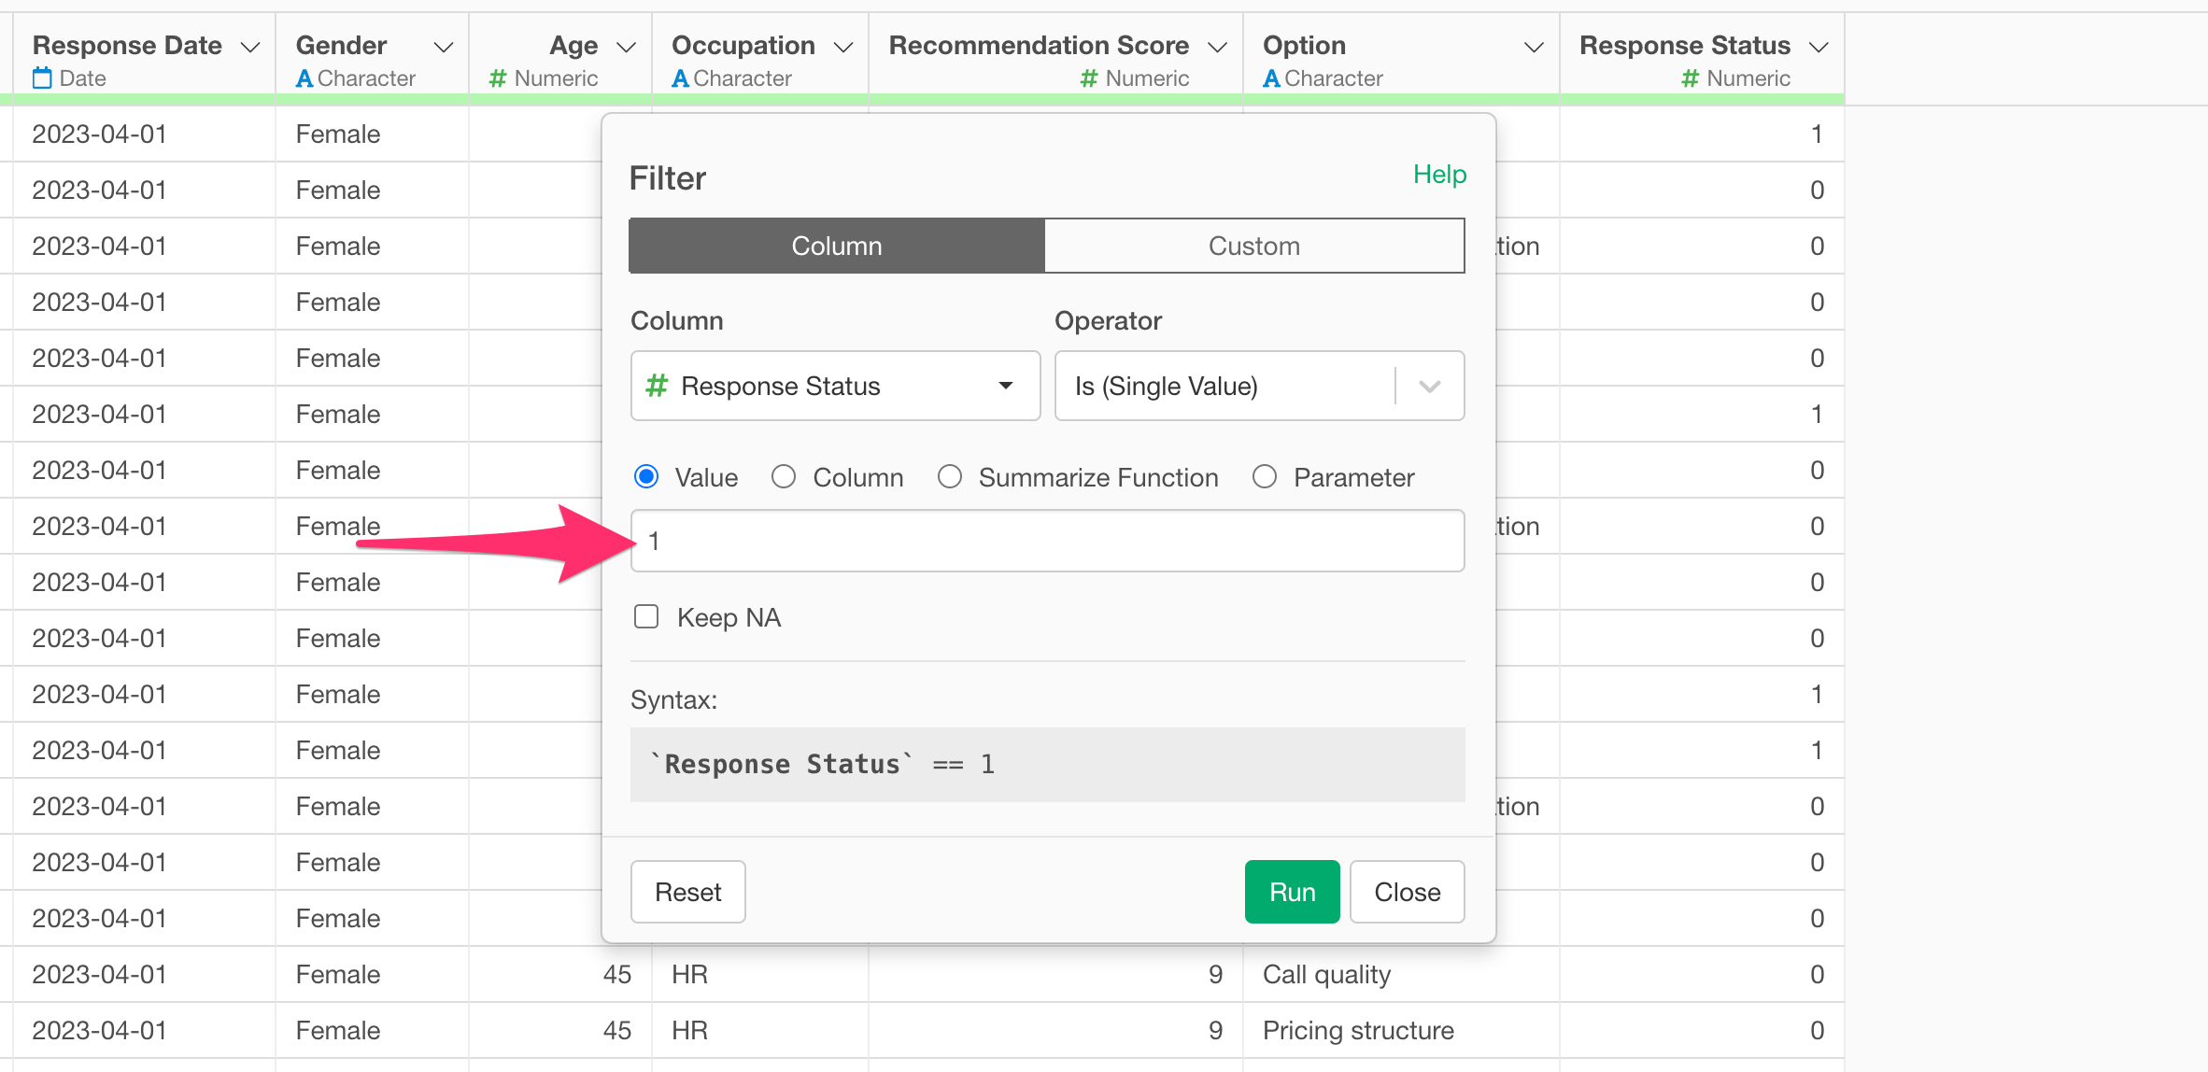Click the Numeric hash icon under Age

[x=498, y=79]
